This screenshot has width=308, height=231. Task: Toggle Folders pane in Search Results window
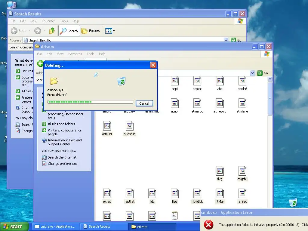[91, 31]
